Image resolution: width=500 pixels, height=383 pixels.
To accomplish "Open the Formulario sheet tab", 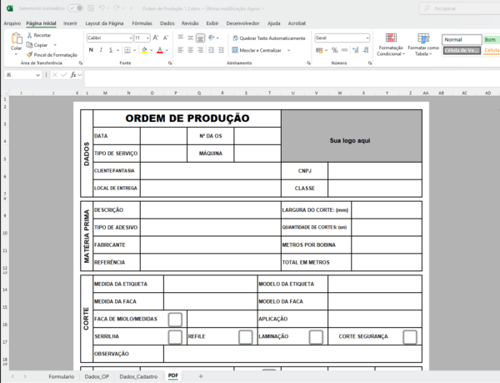I will (61, 376).
